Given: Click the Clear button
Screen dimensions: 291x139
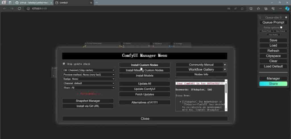Looking at the screenshot, I should coord(273,61).
